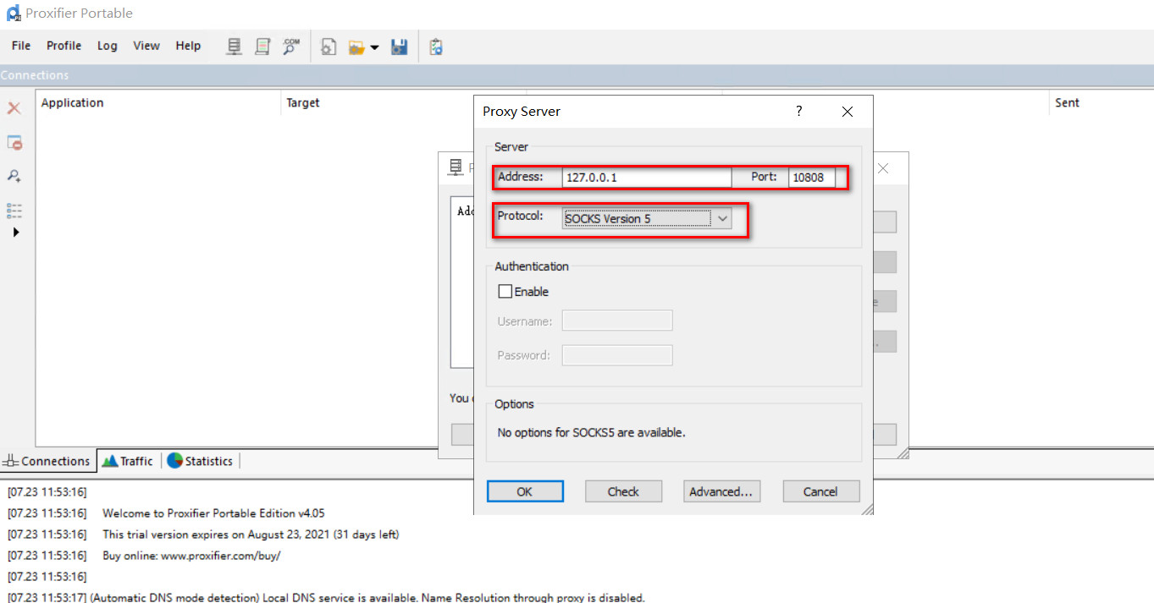Click the Advanced... button
The image size is (1154, 603).
coord(721,491)
